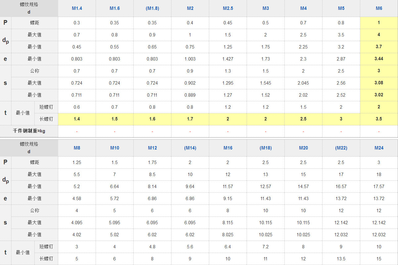Select the highlighted M6 column header

(379, 8)
